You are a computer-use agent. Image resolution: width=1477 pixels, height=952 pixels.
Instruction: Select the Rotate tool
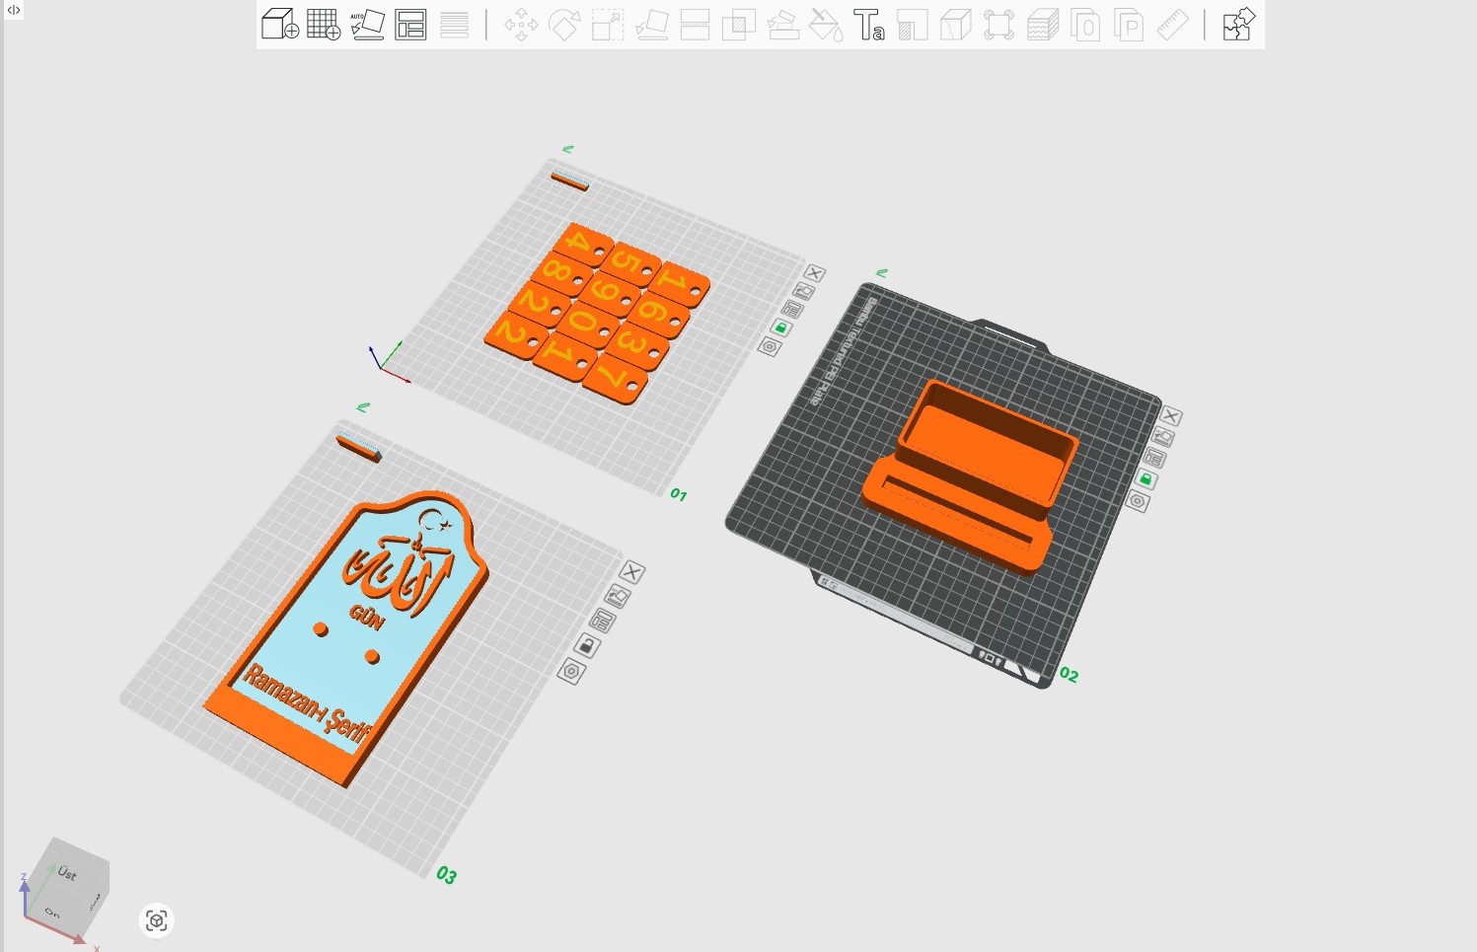[564, 25]
